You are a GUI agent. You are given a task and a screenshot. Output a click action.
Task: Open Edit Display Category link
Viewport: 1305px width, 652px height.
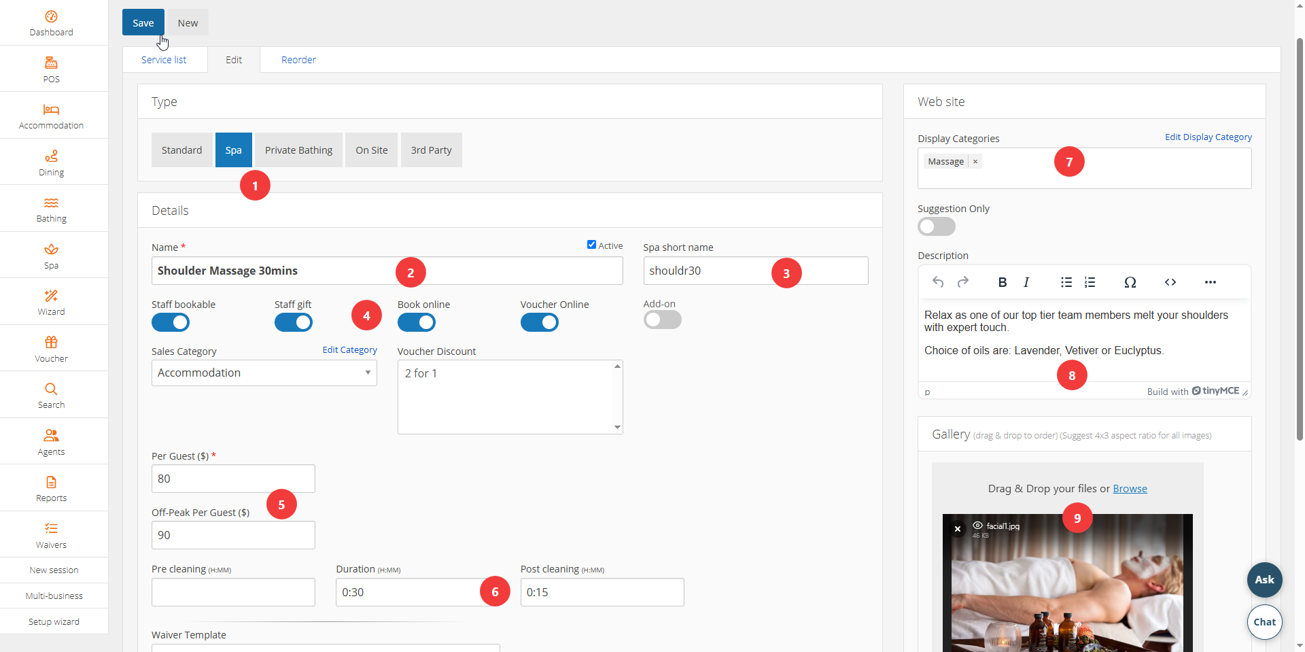pyautogui.click(x=1208, y=137)
